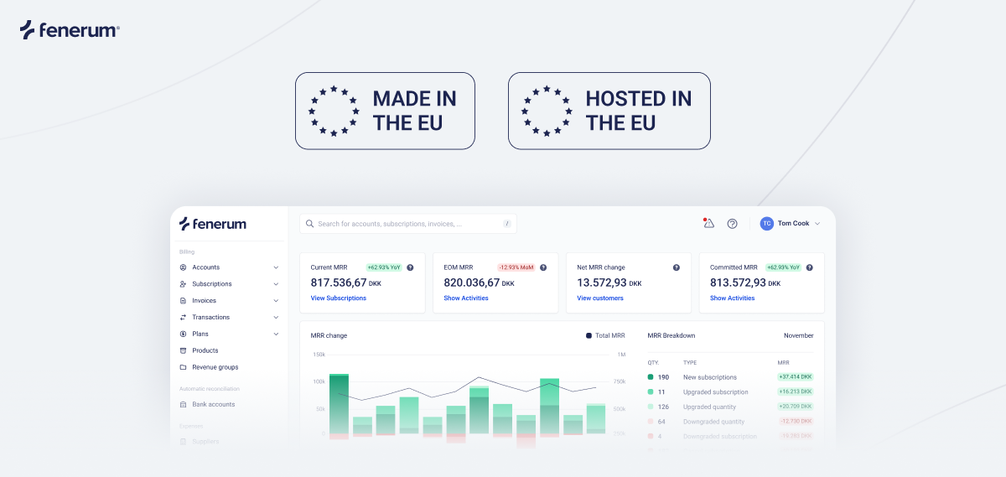Click the search magnifier icon

(309, 224)
